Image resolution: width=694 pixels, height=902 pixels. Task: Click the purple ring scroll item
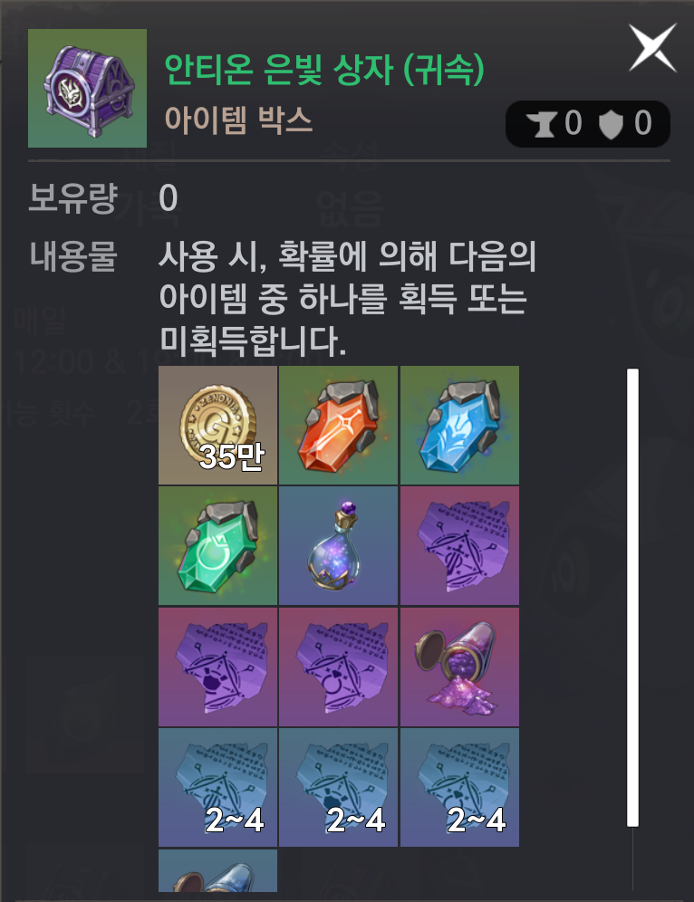(338, 667)
